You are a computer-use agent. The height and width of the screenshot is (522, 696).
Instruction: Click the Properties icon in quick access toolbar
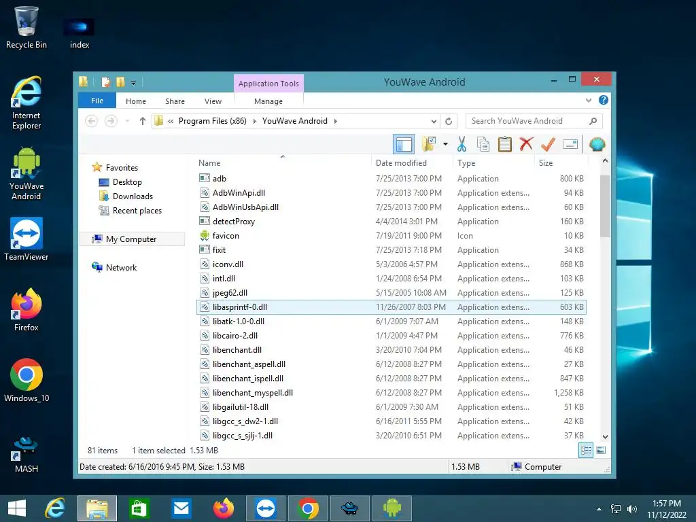[x=105, y=82]
